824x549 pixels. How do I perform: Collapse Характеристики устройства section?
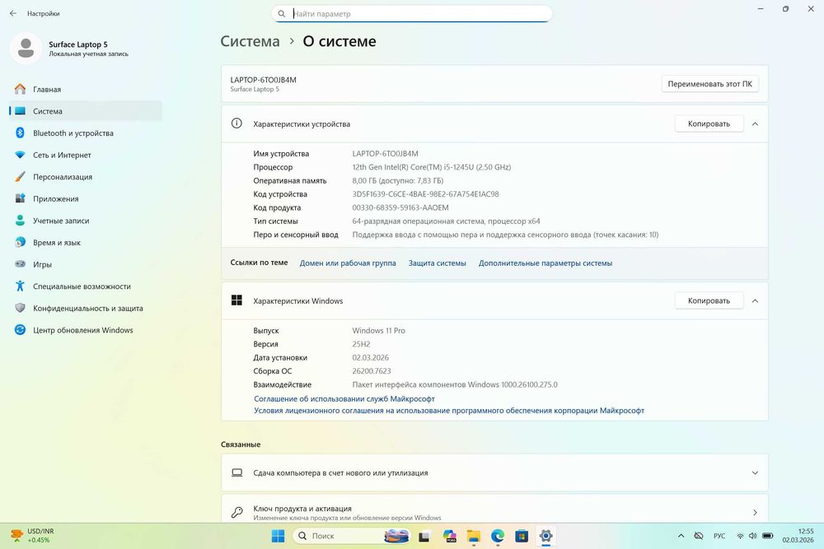coord(755,123)
